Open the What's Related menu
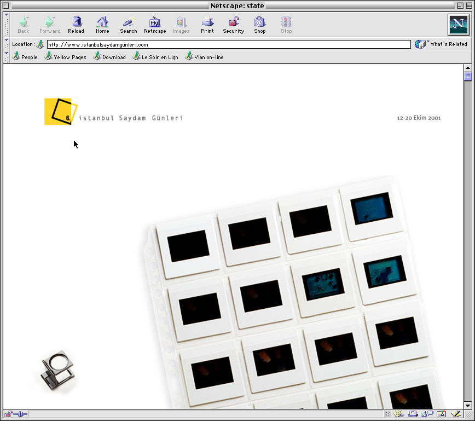This screenshot has height=421, width=475. 441,44
